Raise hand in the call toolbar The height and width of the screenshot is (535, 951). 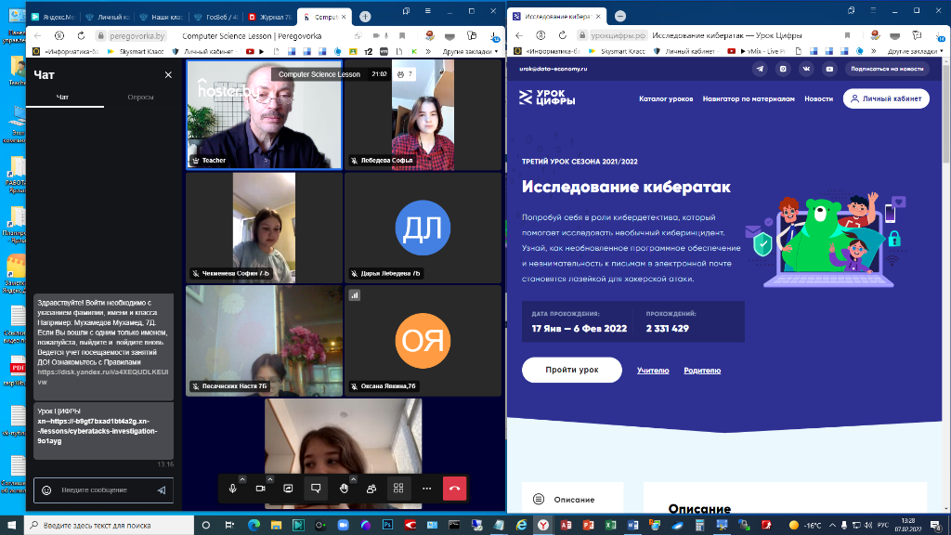click(x=344, y=489)
